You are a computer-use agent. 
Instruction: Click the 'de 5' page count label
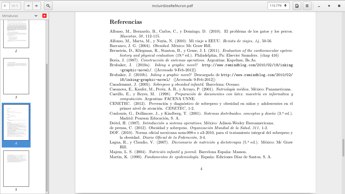tap(15, 6)
